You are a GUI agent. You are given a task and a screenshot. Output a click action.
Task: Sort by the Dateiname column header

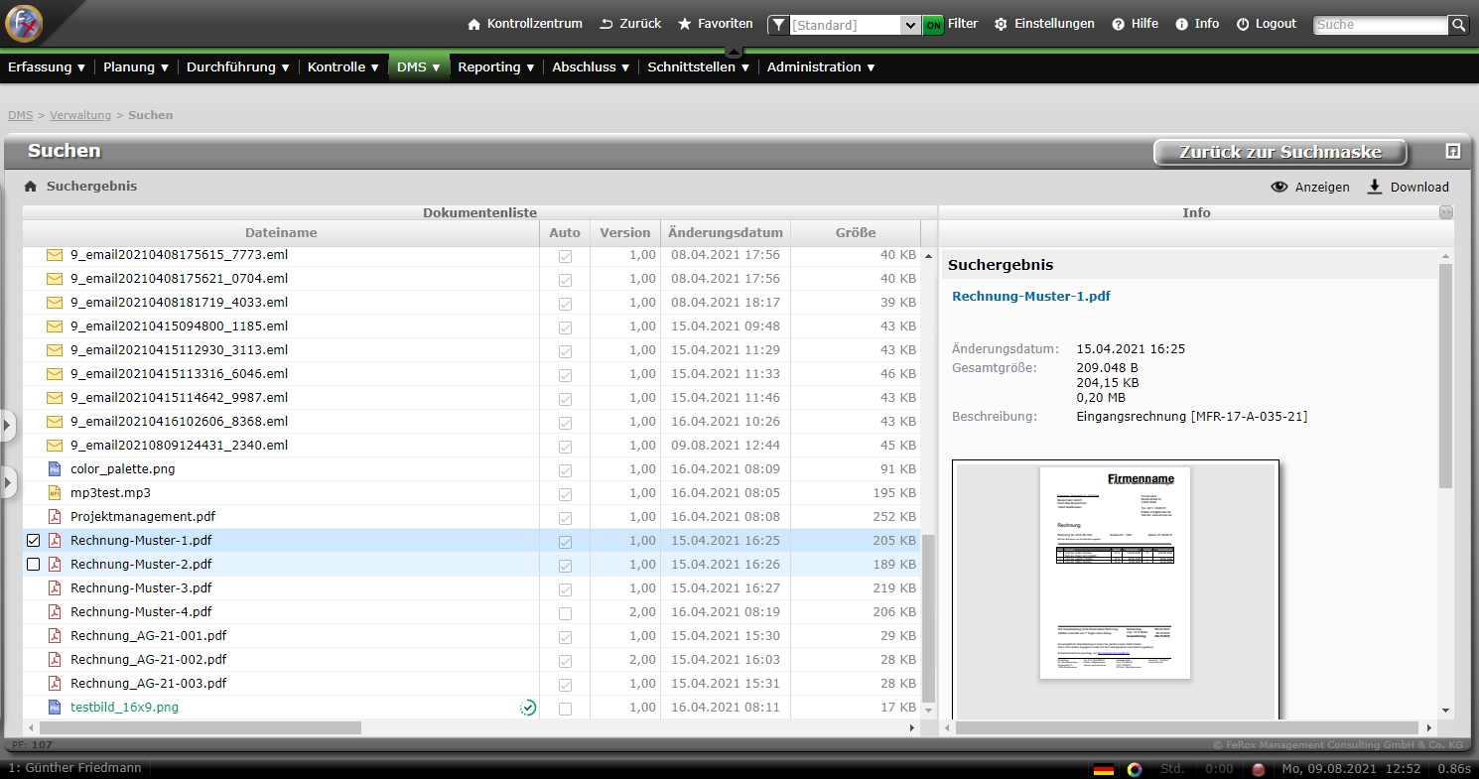281,233
